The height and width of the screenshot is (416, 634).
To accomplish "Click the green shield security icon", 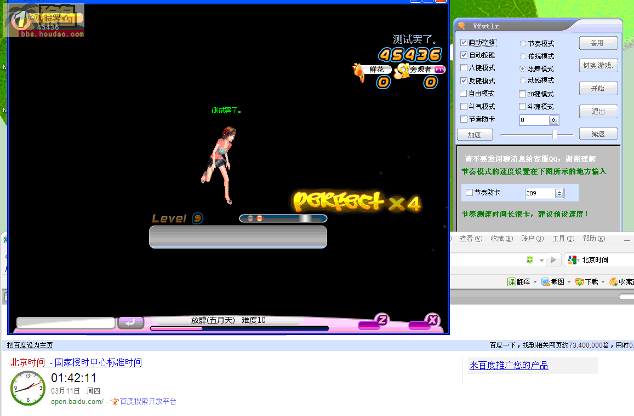I will pyautogui.click(x=530, y=260).
